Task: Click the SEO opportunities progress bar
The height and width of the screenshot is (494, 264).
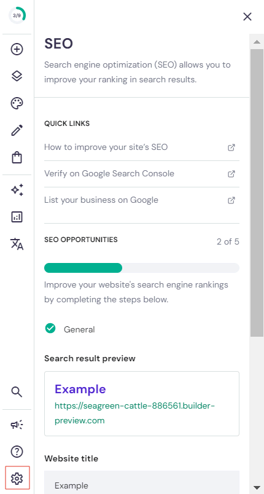Action: (x=142, y=268)
